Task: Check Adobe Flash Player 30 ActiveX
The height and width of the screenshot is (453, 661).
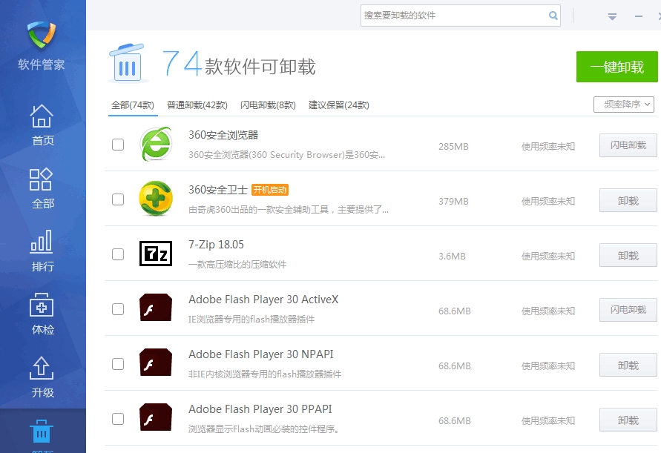Action: [x=118, y=309]
